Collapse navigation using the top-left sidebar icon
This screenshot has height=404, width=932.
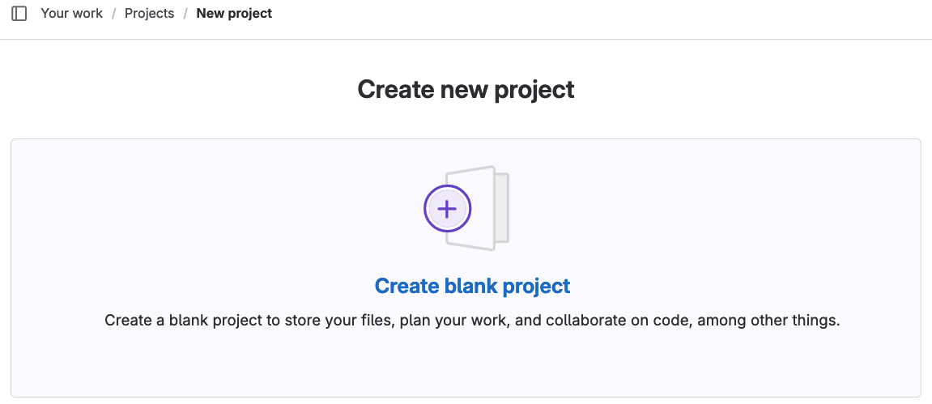click(x=19, y=14)
